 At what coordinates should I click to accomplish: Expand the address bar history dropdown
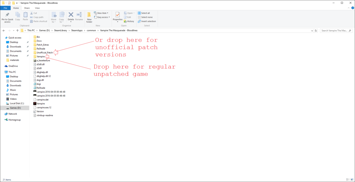[x=312, y=31]
